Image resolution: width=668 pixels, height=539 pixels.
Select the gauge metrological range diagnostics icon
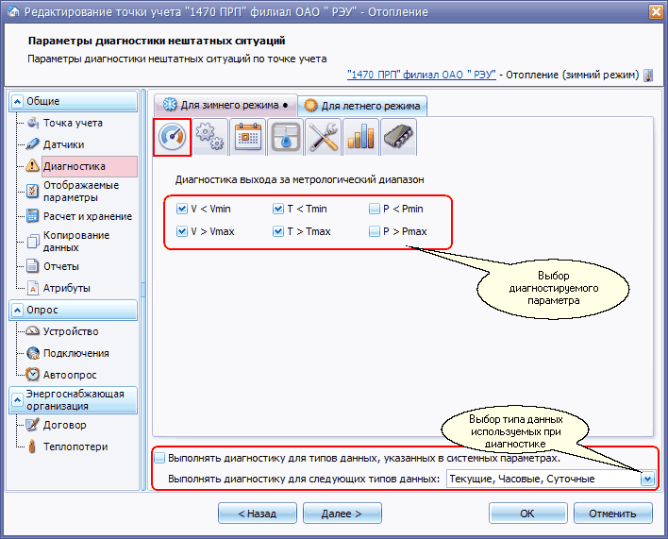coord(173,137)
